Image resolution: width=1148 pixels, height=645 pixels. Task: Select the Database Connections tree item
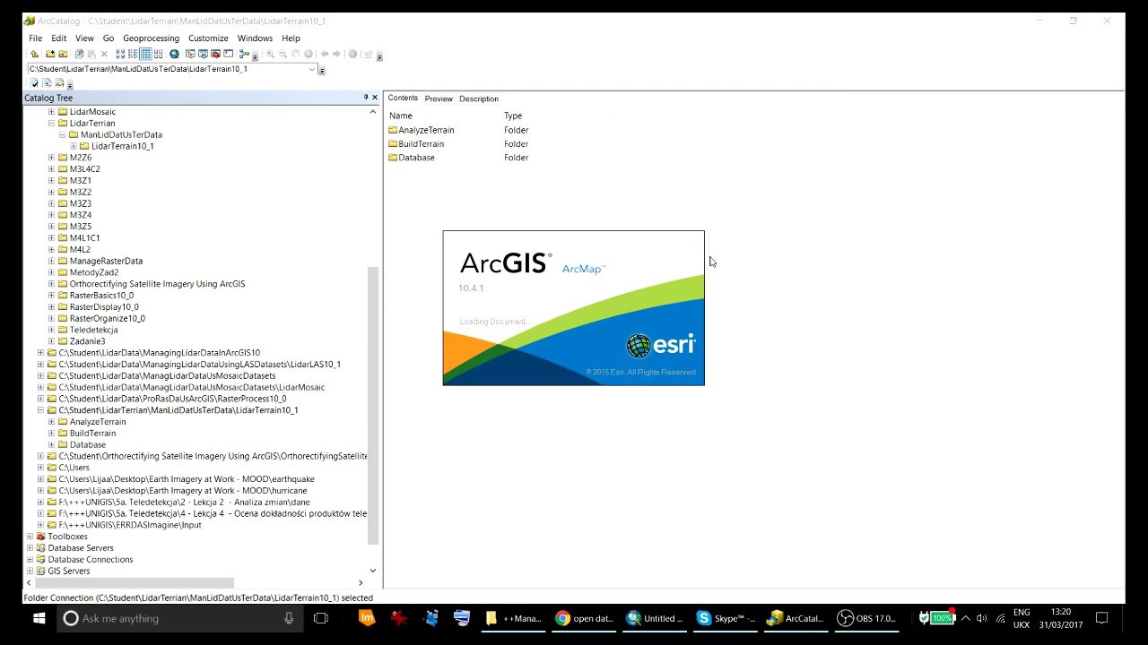click(90, 560)
